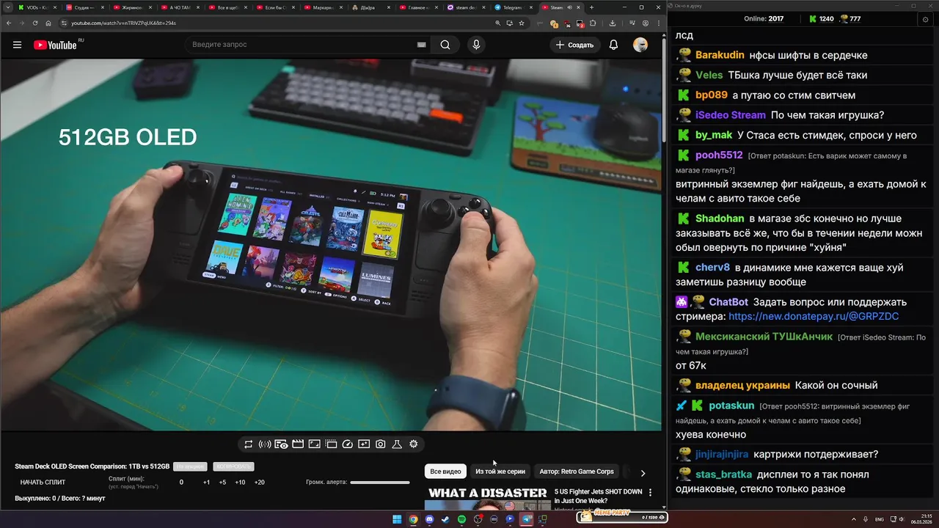Open the gear settings icon in video toolbar
This screenshot has height=528, width=939.
pyautogui.click(x=414, y=444)
